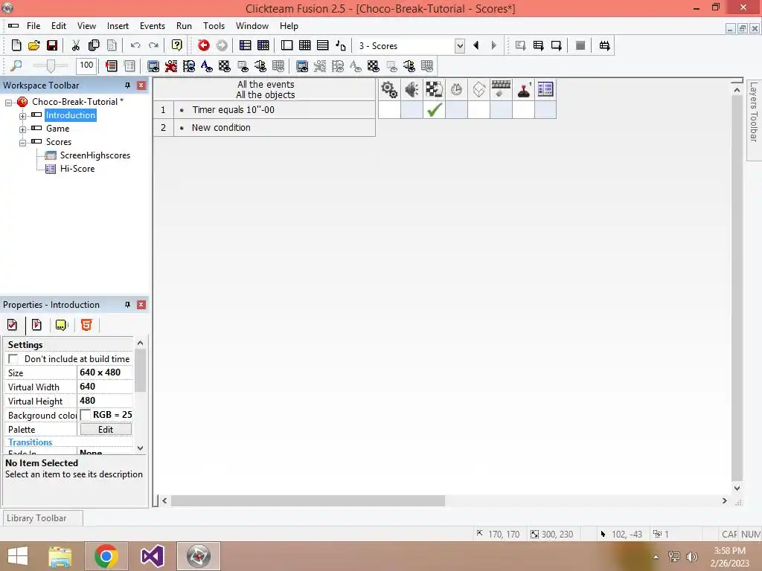762x571 pixels.
Task: Click the New condition row
Action: [x=264, y=128]
